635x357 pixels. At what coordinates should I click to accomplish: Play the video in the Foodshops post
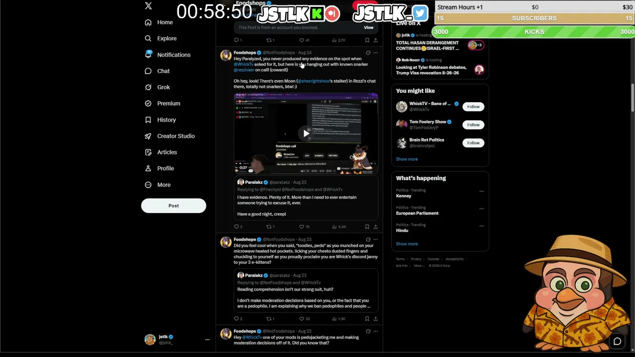click(x=306, y=133)
